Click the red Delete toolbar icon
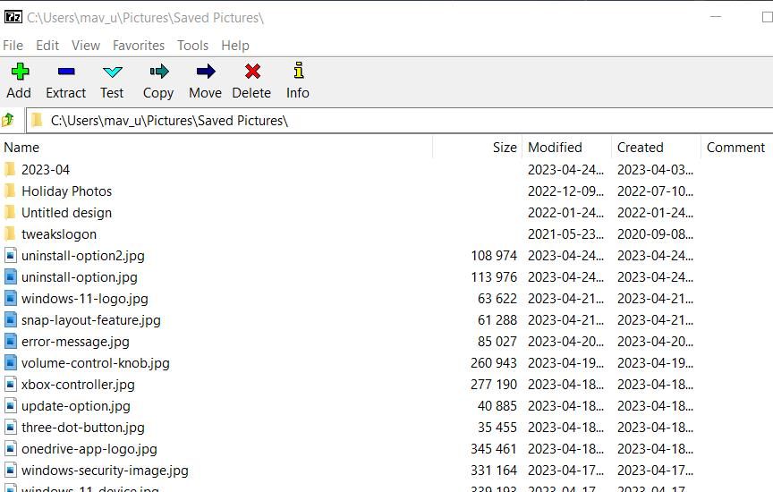 click(252, 72)
